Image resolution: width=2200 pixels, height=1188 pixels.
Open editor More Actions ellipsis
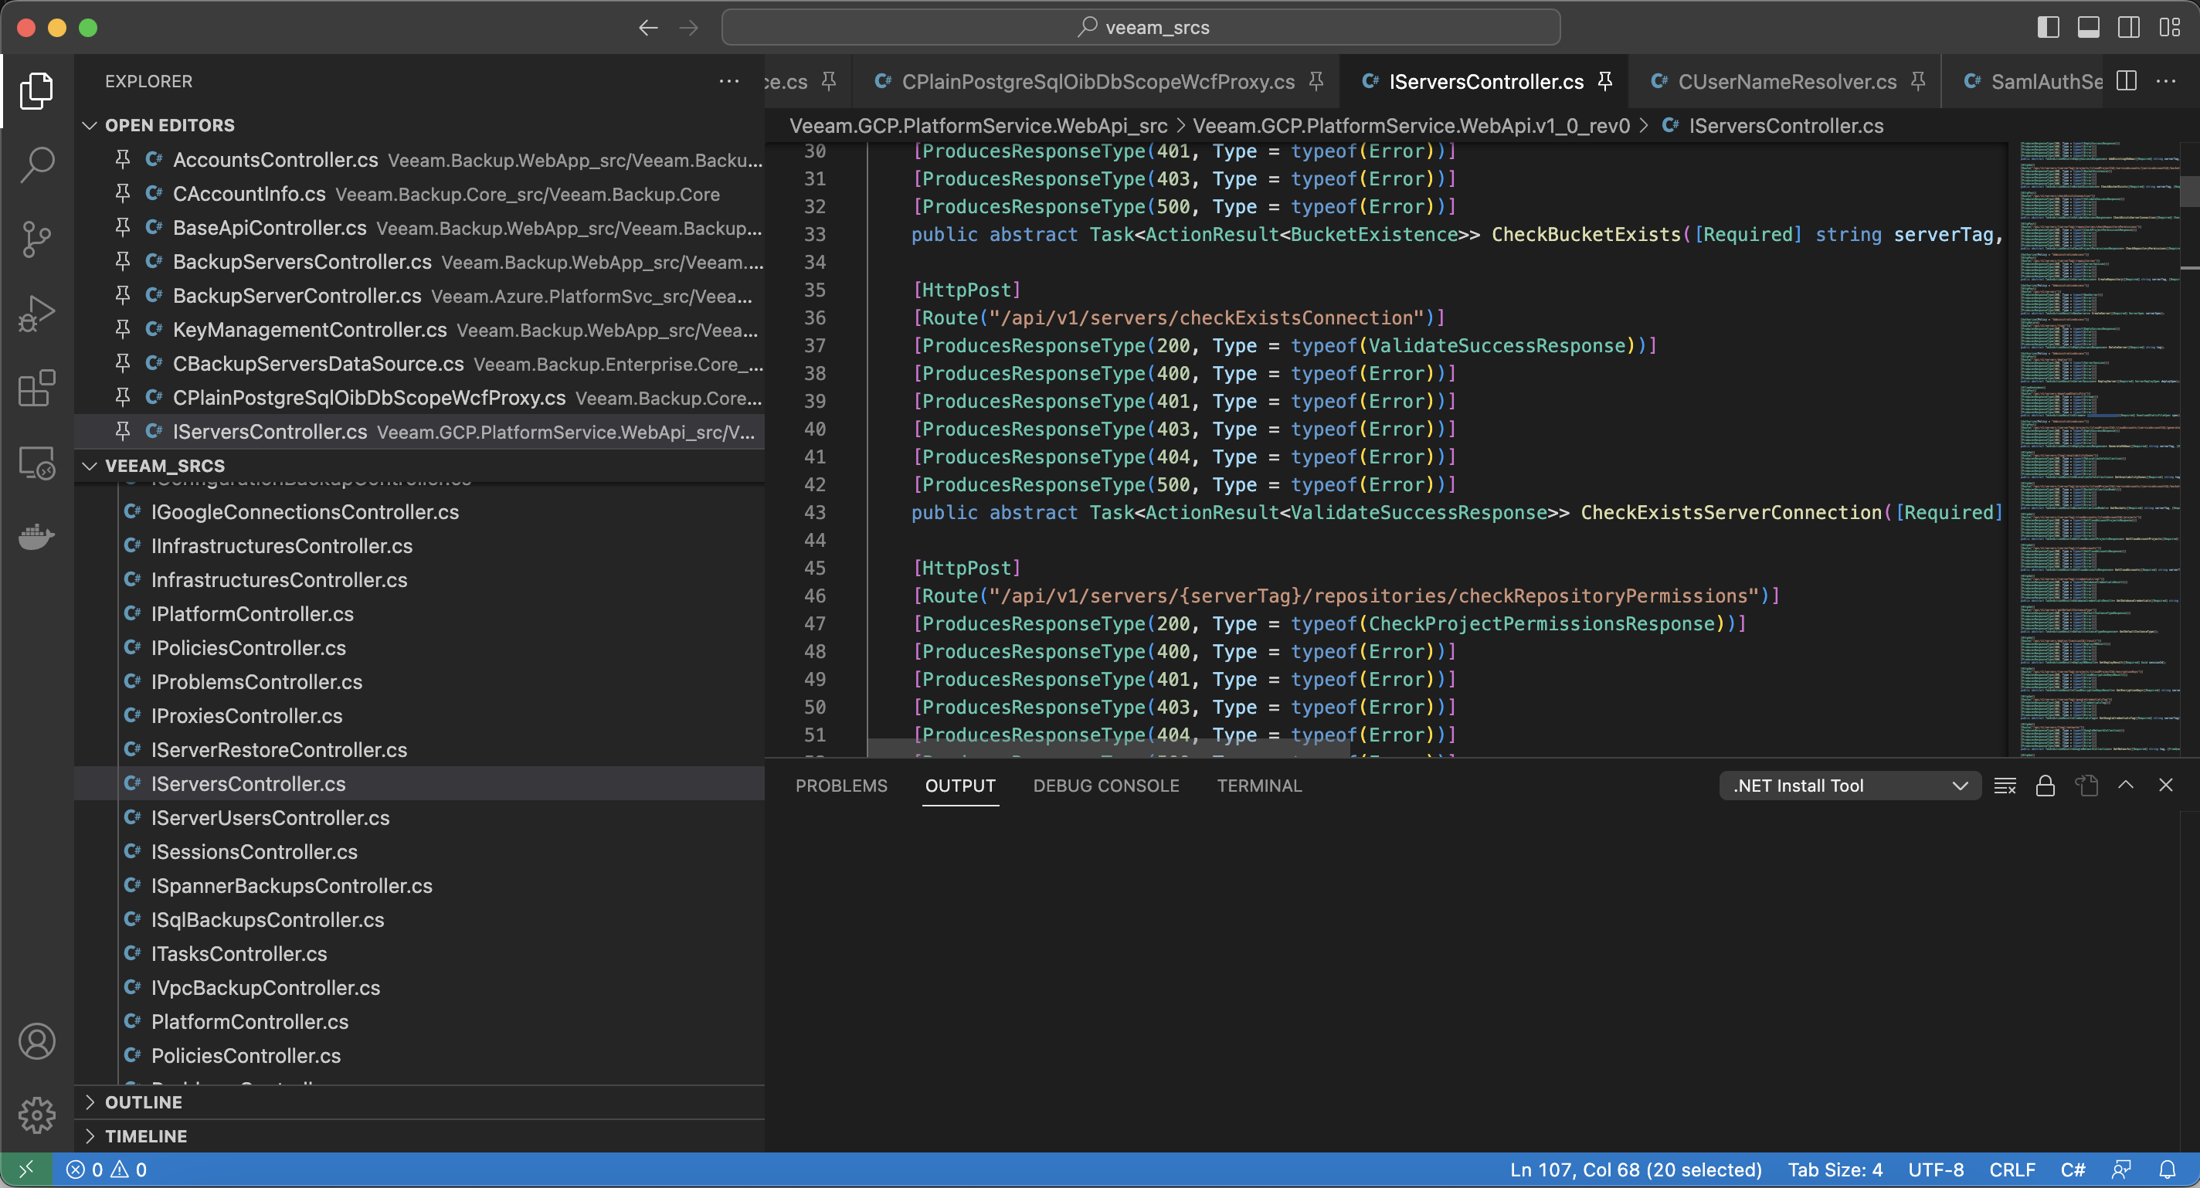pyautogui.click(x=2166, y=81)
